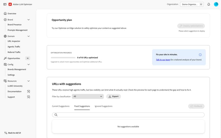The image size is (221, 138).
Task: Switch to Ignored Suggestions tab
Action: pos(103,106)
